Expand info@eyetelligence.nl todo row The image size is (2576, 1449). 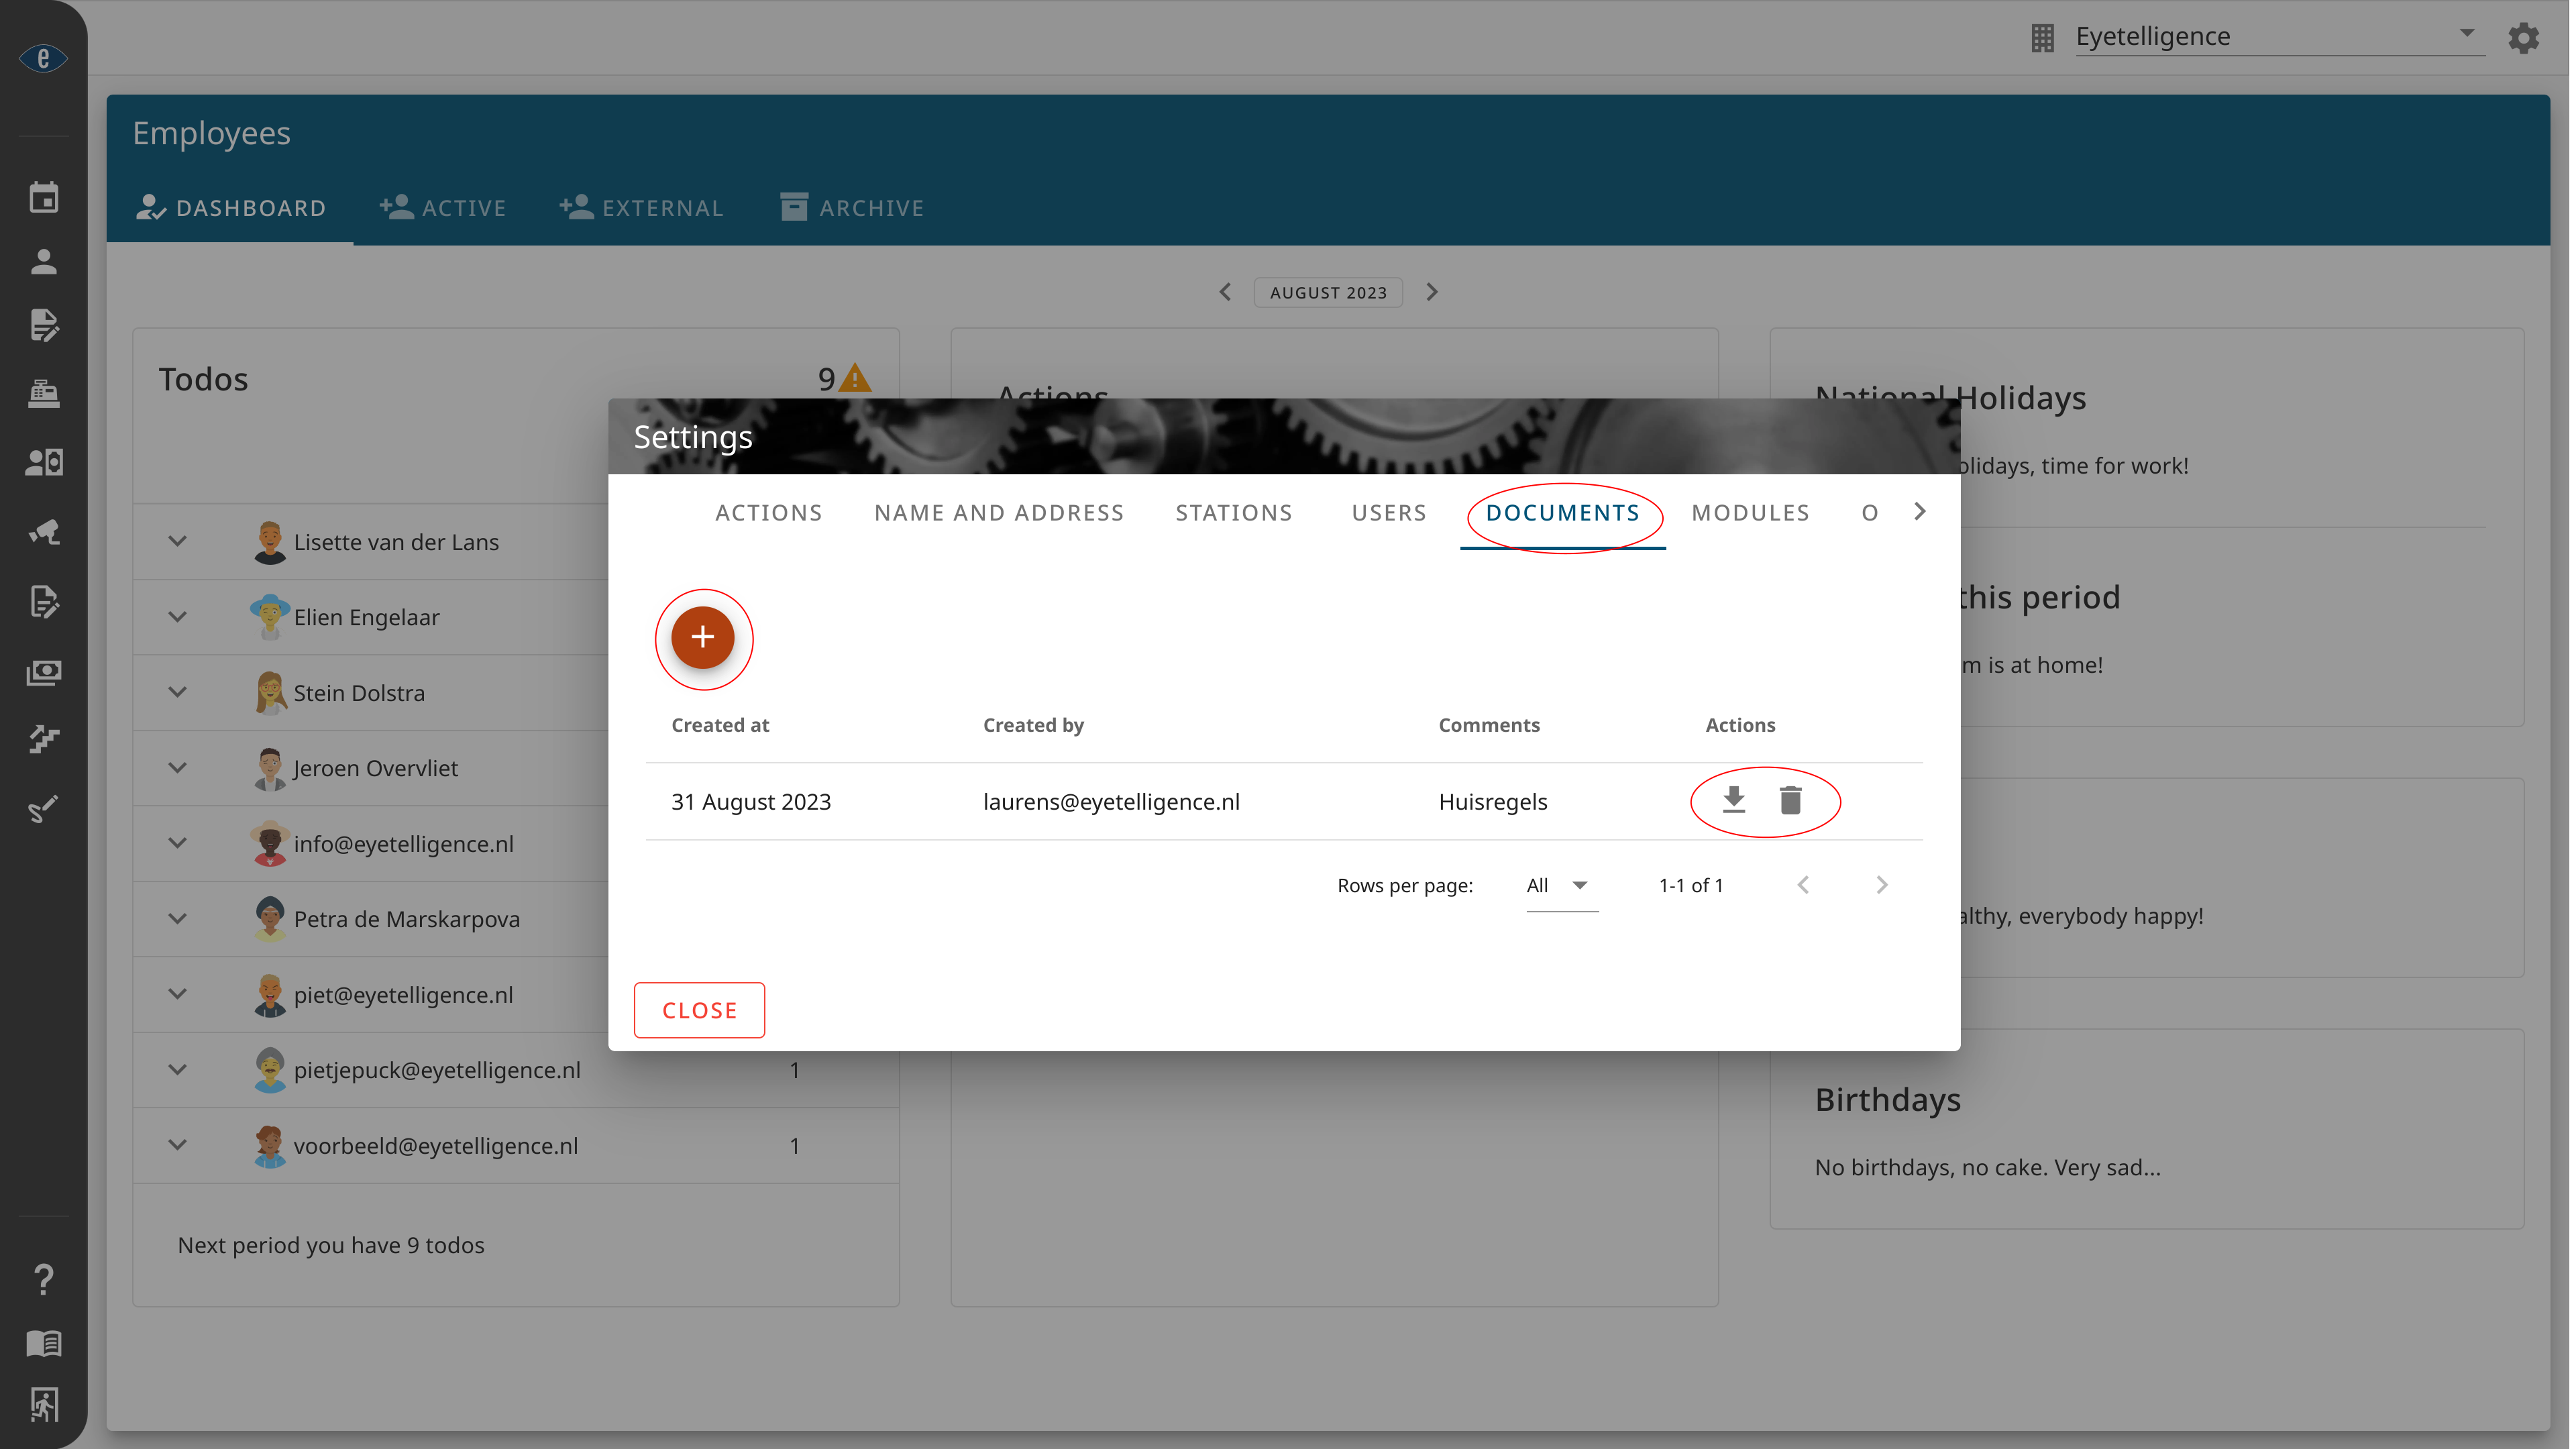tap(177, 843)
